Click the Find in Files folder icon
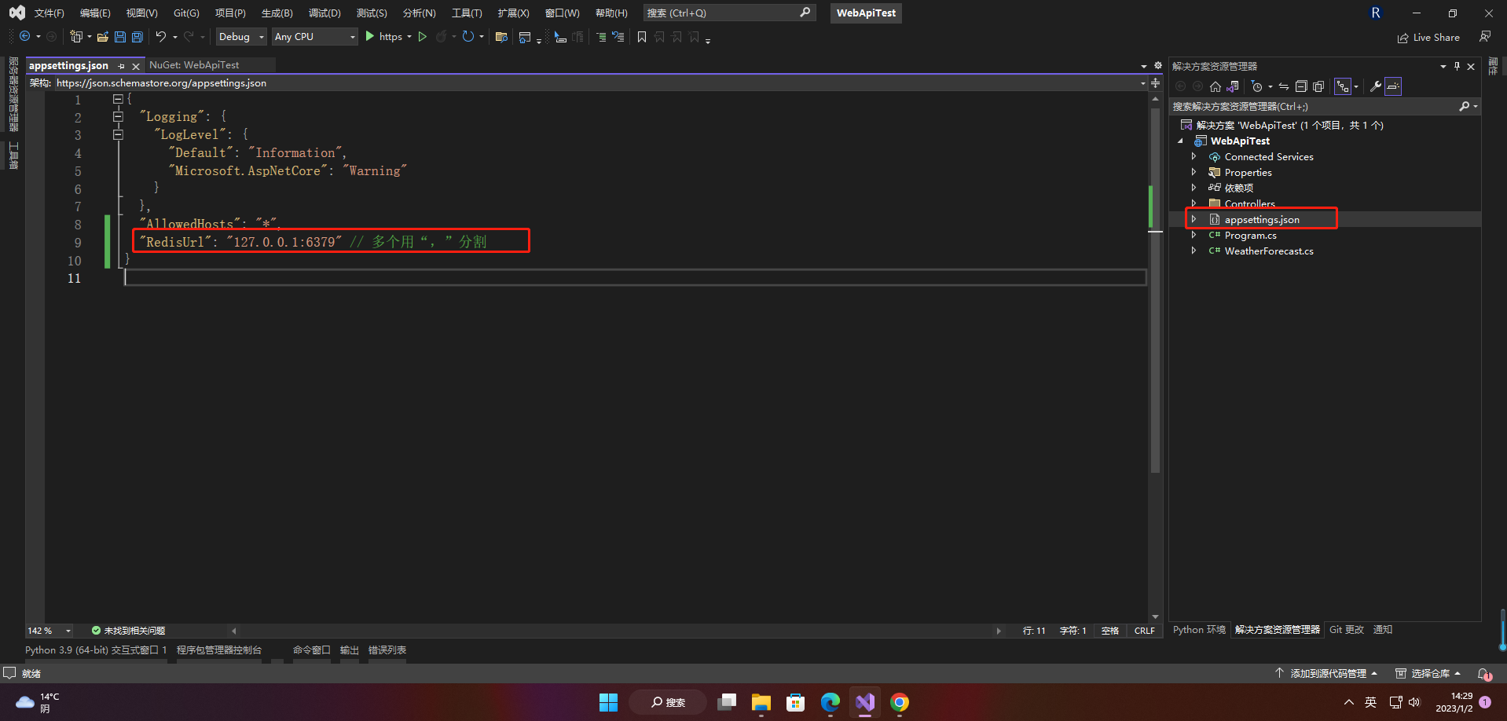This screenshot has width=1507, height=721. click(501, 37)
